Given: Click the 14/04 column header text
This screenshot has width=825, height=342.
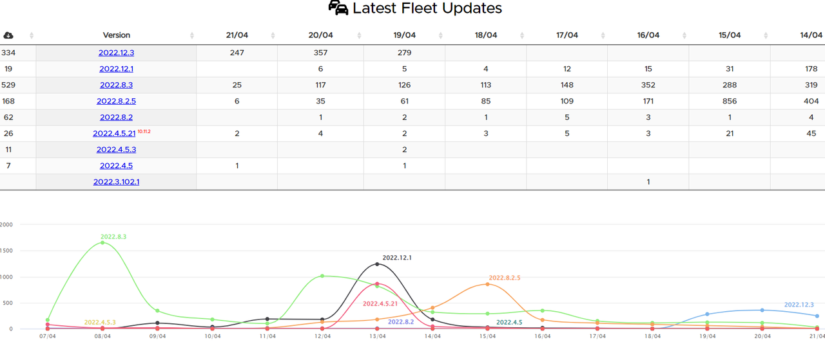Looking at the screenshot, I should pos(811,35).
